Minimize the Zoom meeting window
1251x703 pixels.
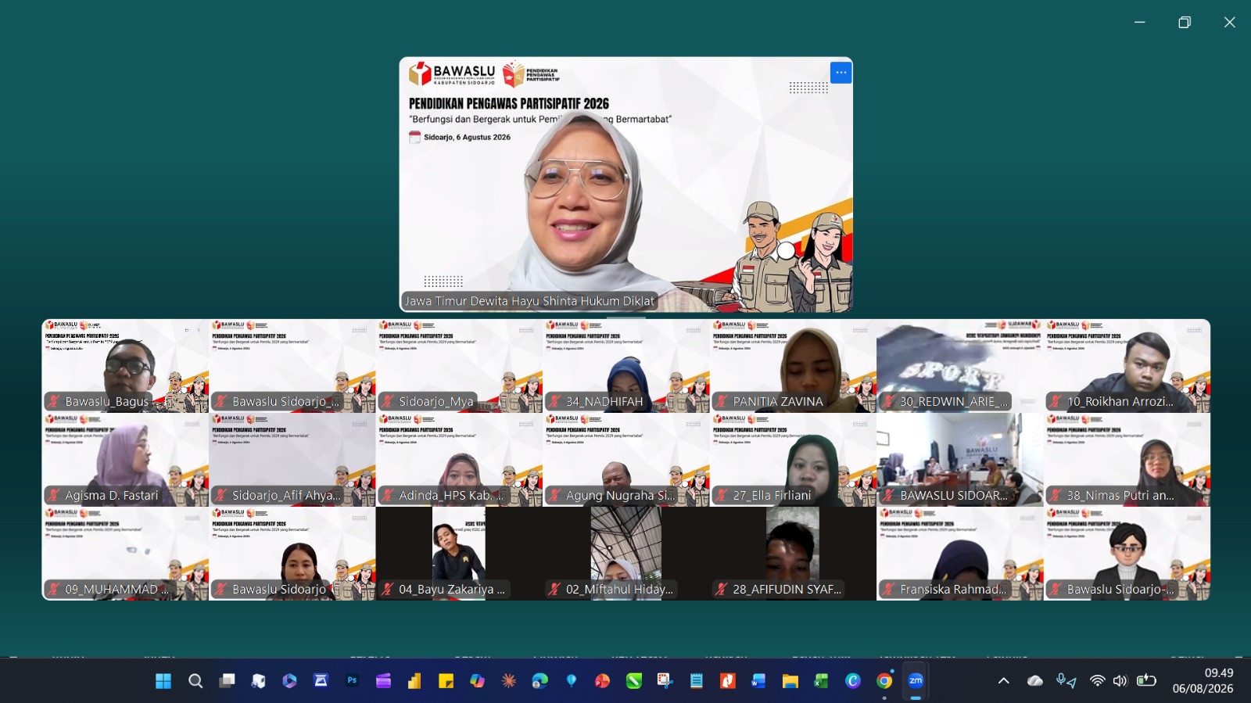pos(1140,22)
